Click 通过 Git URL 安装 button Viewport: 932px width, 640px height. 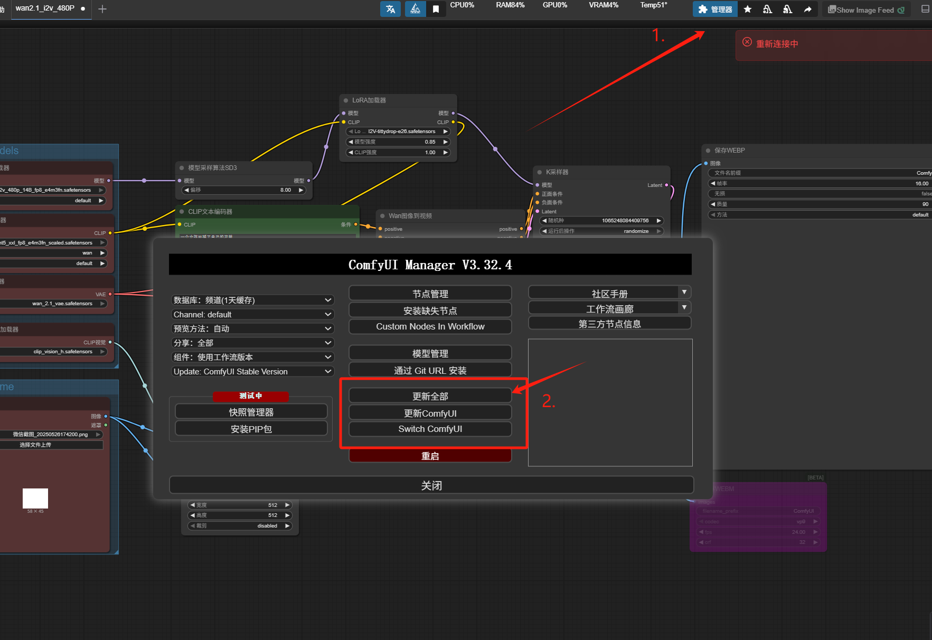tap(430, 370)
